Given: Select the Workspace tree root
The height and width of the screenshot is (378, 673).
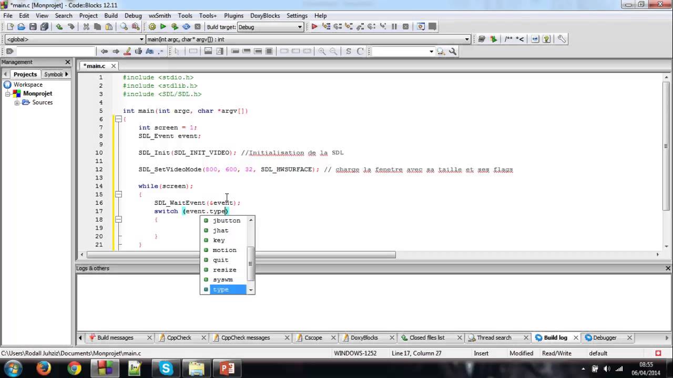Looking at the screenshot, I should pyautogui.click(x=28, y=85).
